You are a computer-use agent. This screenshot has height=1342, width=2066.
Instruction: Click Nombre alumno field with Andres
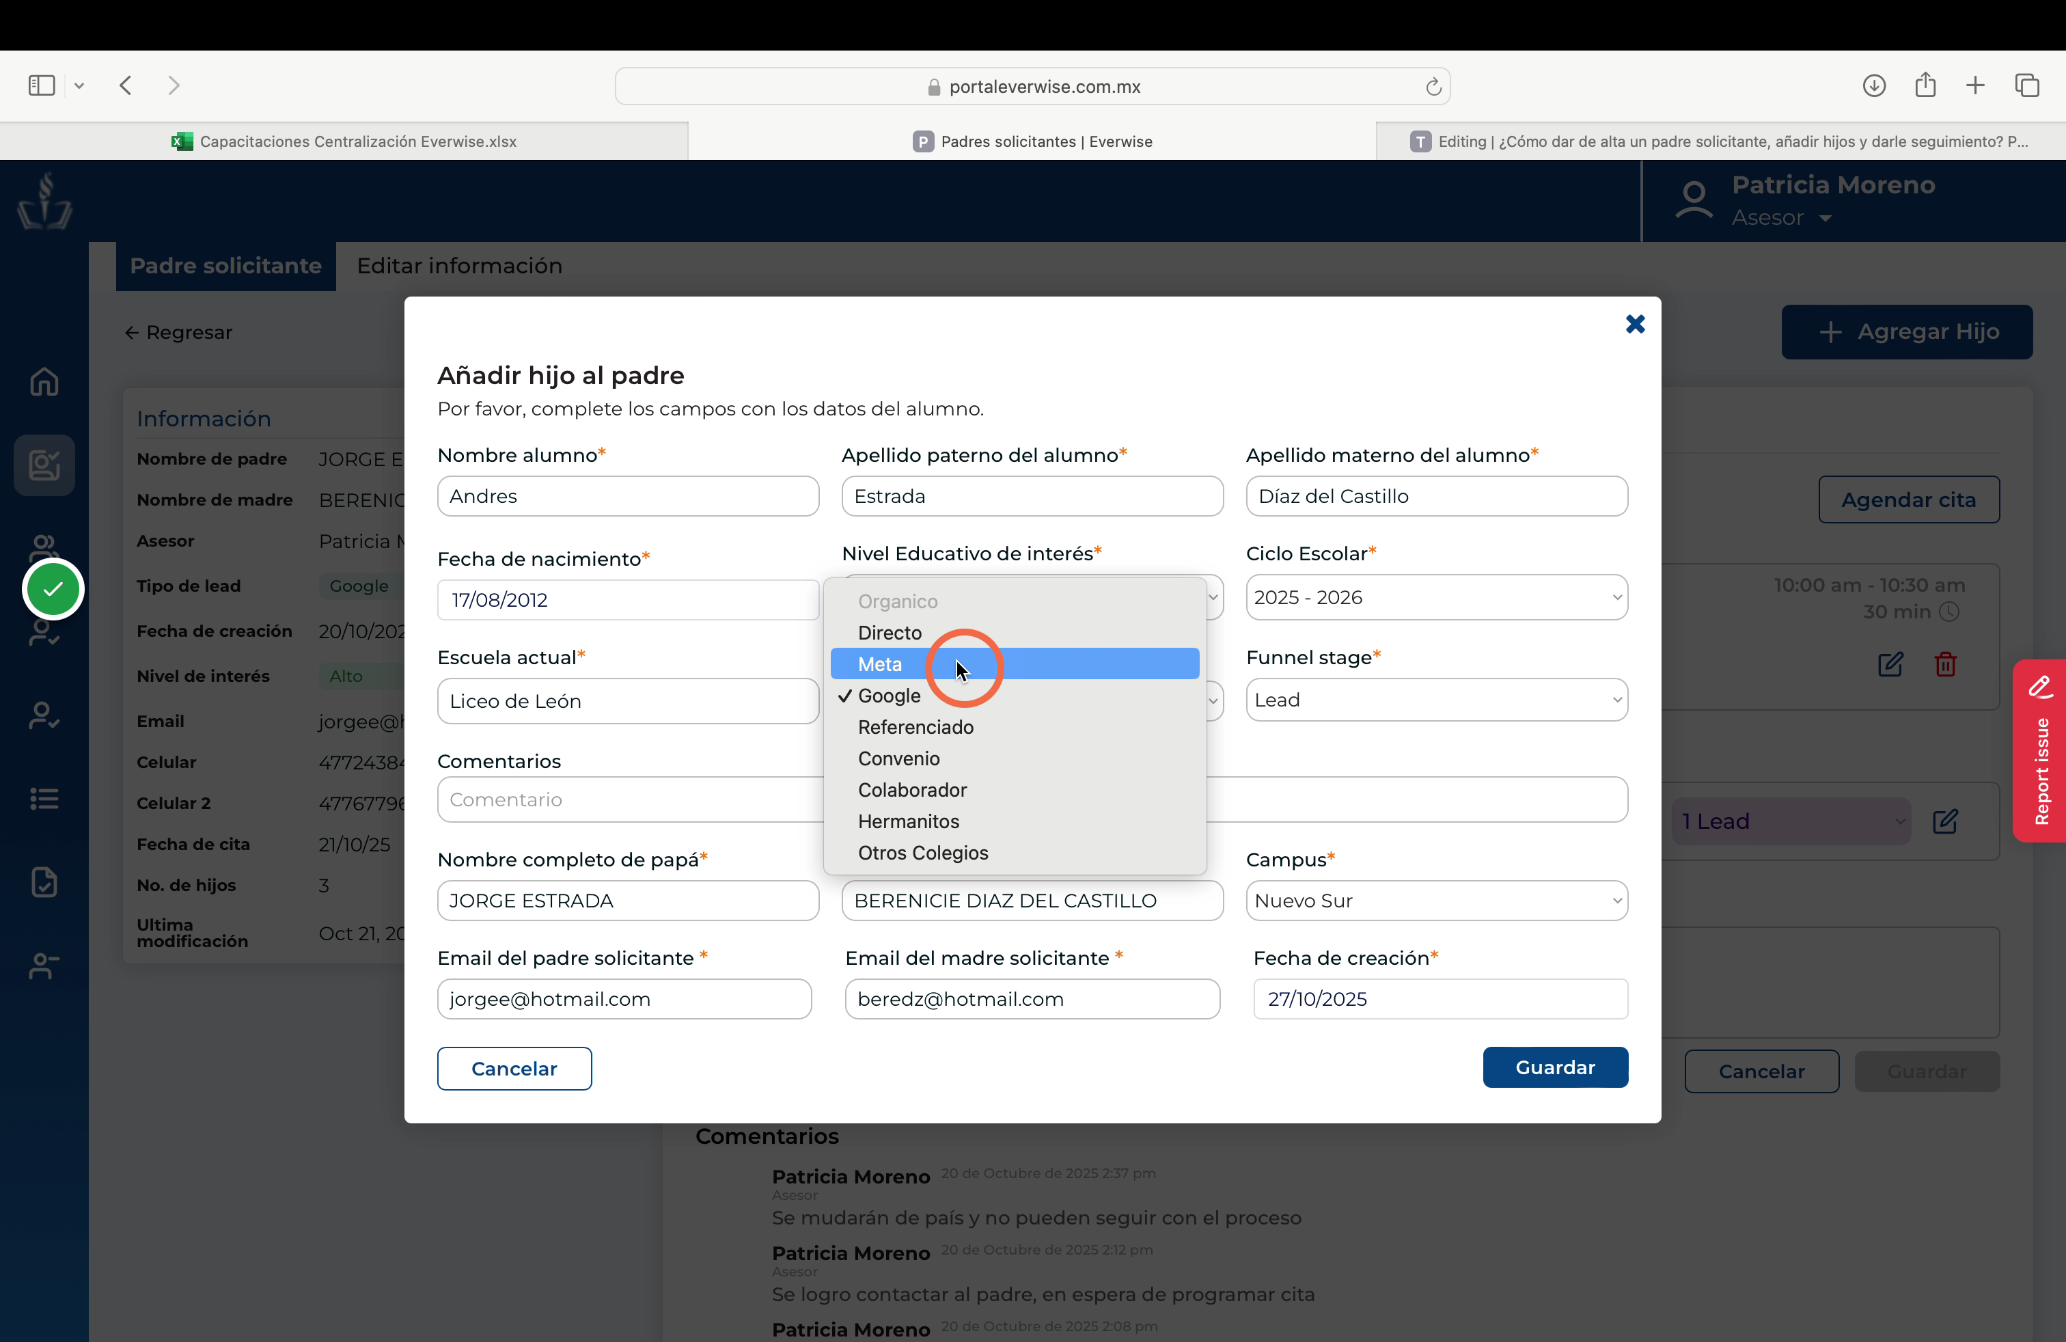click(x=628, y=495)
